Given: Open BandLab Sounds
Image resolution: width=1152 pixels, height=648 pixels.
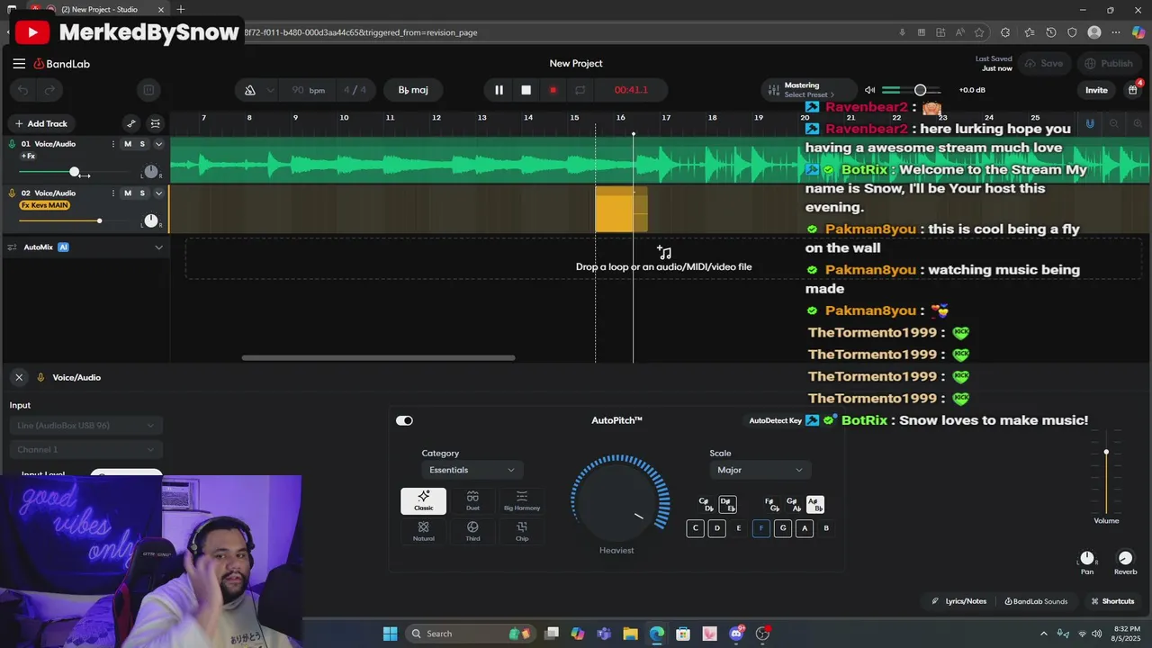Looking at the screenshot, I should (x=1036, y=601).
